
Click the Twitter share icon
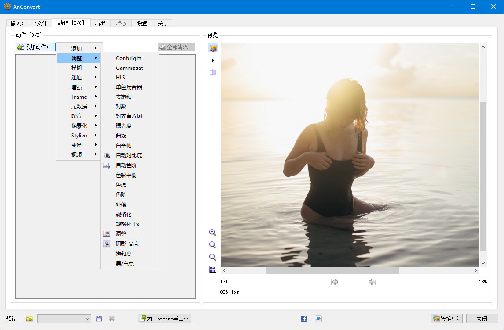pos(318,319)
